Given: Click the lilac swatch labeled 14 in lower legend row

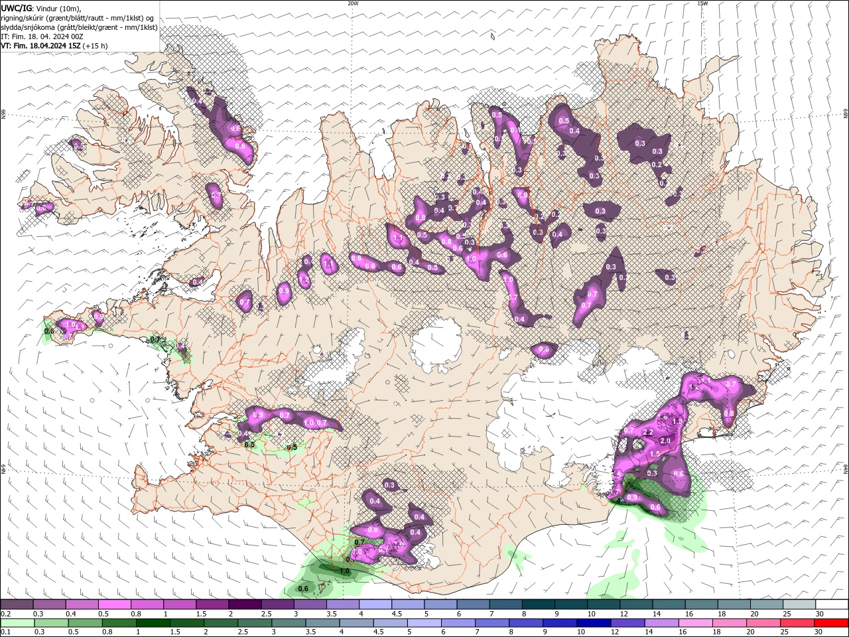Looking at the screenshot, I should tap(661, 623).
